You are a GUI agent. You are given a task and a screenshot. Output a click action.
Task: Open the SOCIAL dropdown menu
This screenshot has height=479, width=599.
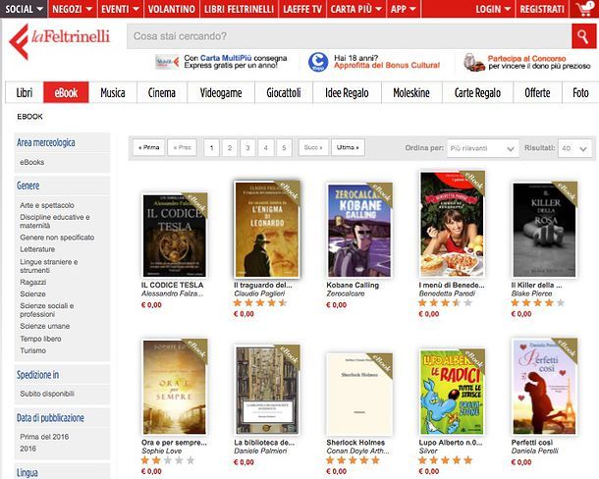(24, 9)
